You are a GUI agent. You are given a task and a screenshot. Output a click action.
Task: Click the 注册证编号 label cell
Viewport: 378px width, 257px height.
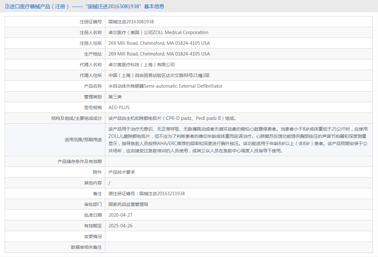click(x=55, y=22)
